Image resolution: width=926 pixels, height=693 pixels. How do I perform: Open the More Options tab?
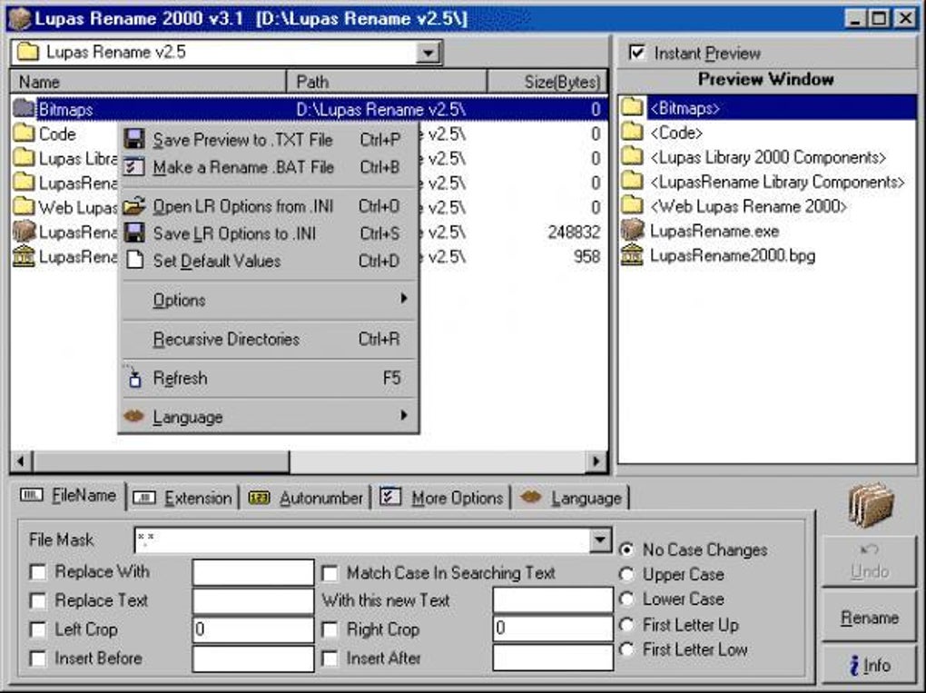(442, 498)
